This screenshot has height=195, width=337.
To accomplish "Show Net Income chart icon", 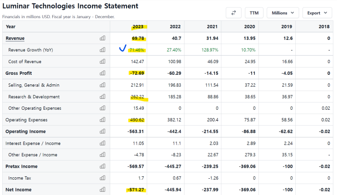I will click(102, 190).
